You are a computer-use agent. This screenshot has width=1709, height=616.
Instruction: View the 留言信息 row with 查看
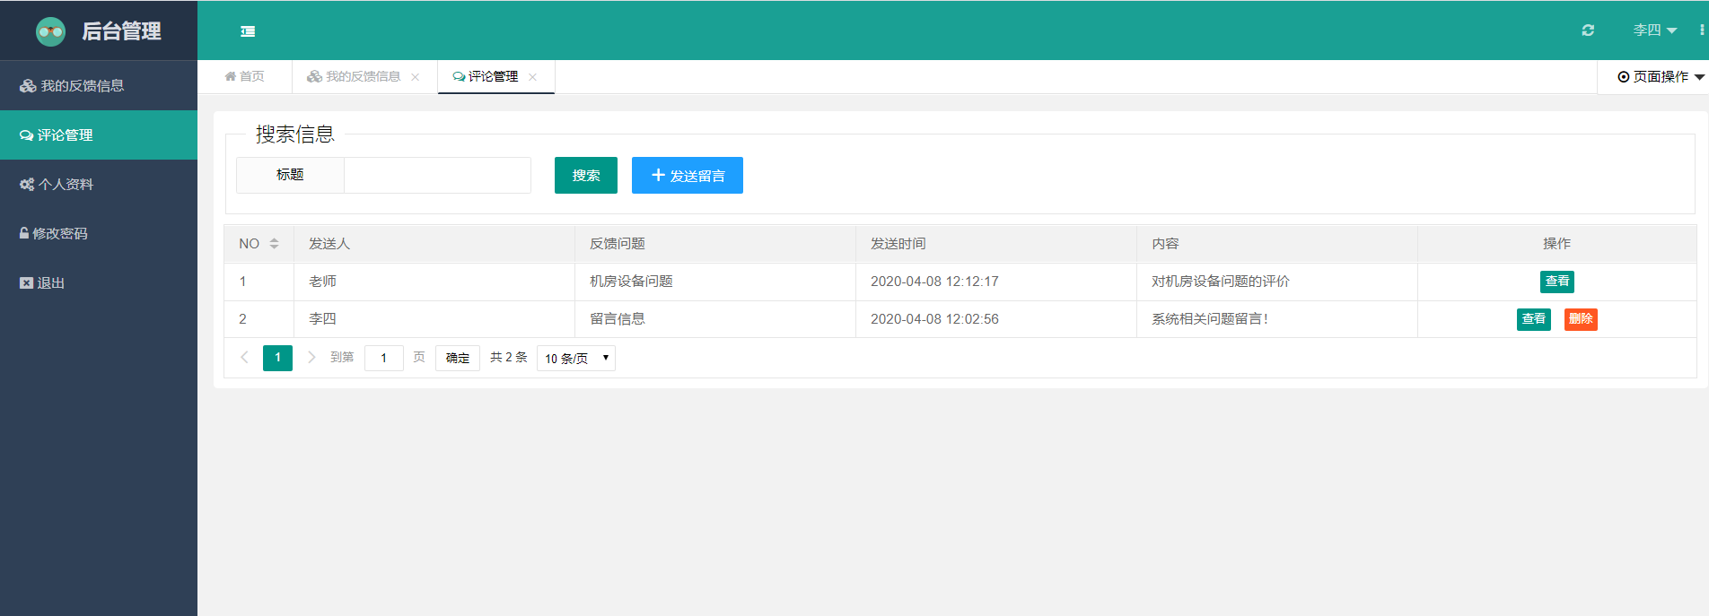click(x=1534, y=319)
